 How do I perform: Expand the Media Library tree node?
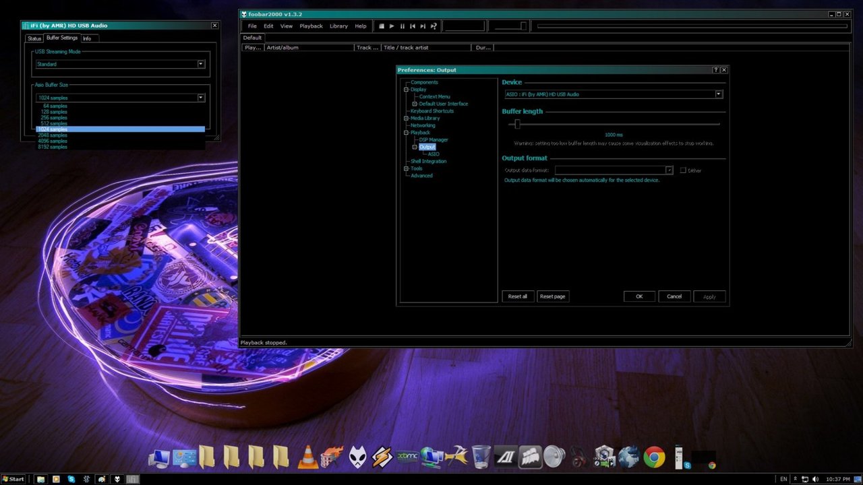pos(406,119)
